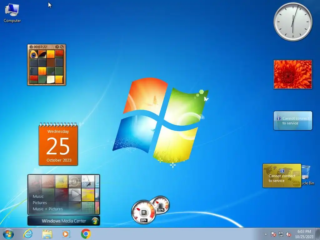
Task: Open the Action Center flag icon
Action: pyautogui.click(x=273, y=234)
